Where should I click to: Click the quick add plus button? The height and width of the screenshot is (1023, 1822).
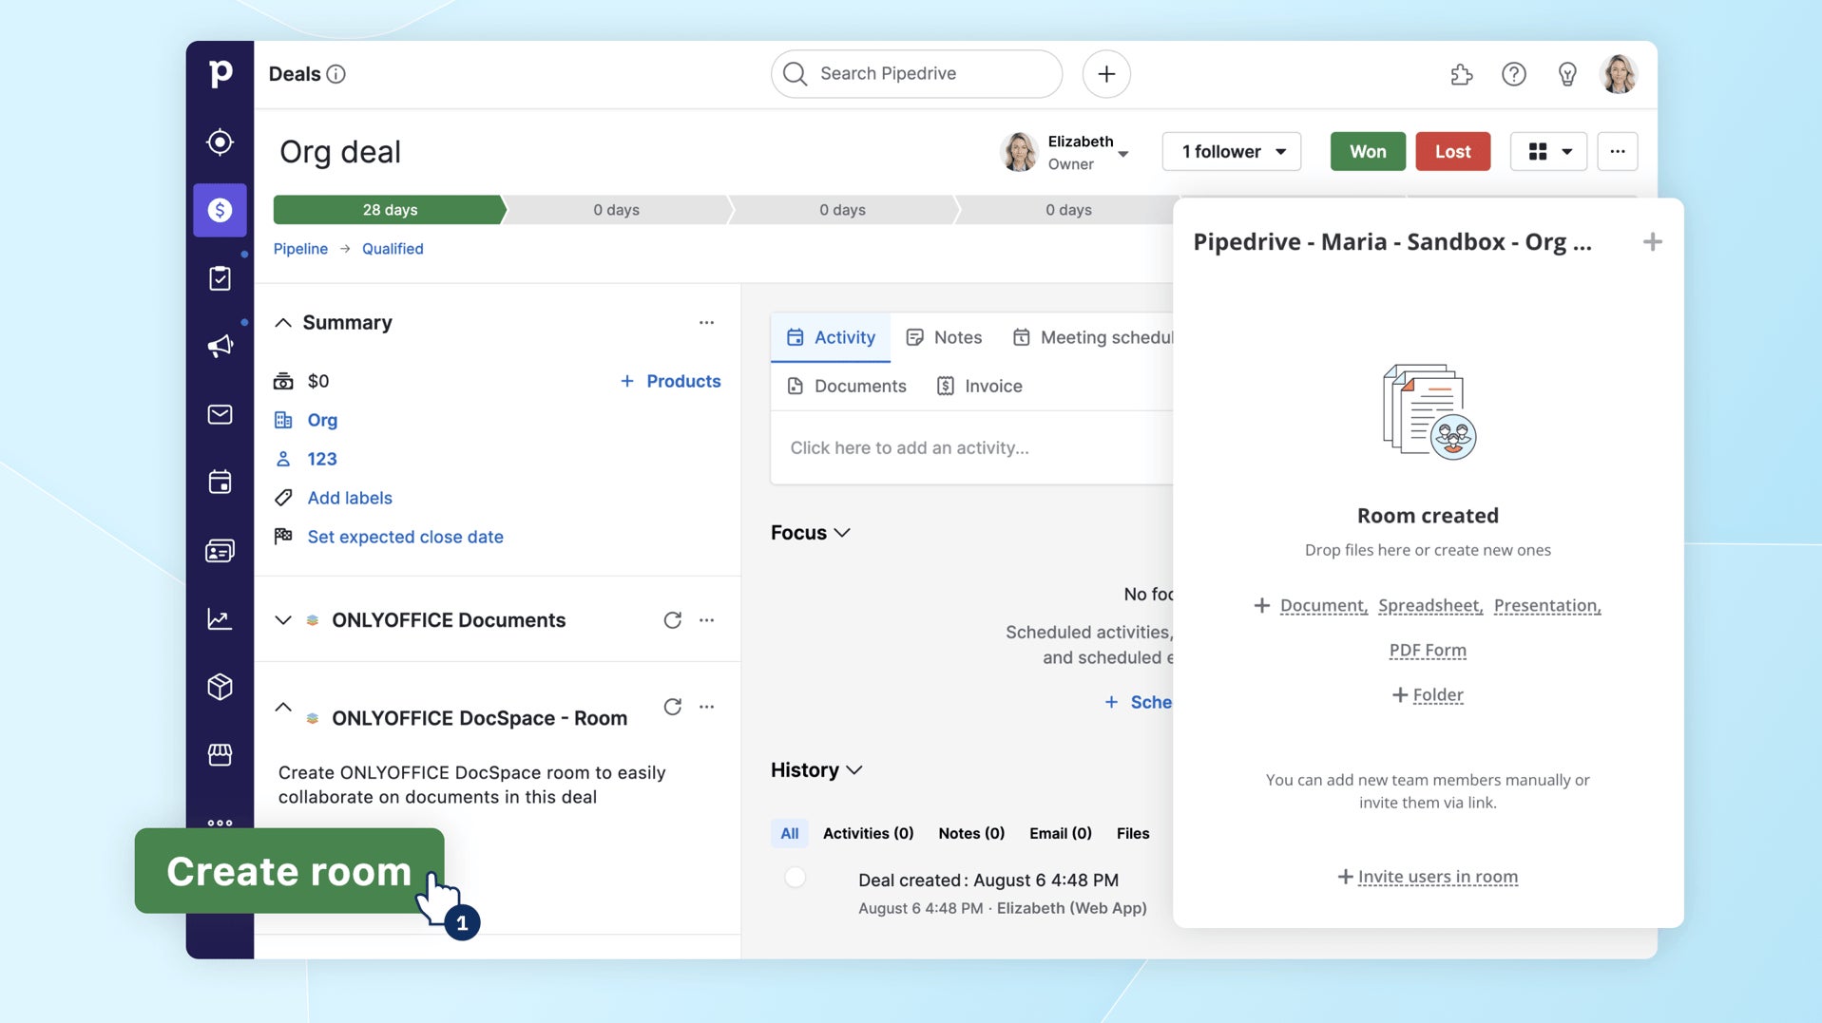[1106, 74]
